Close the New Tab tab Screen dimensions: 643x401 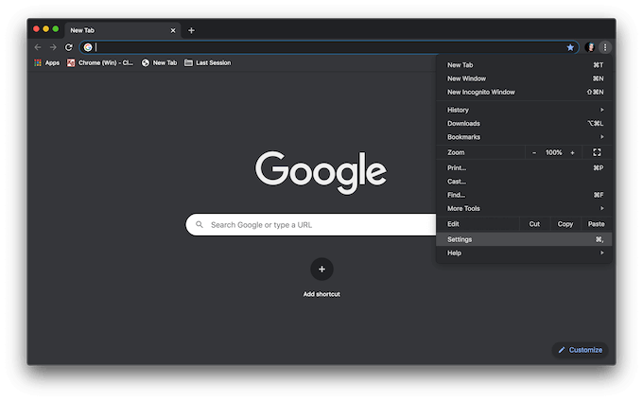click(x=173, y=30)
